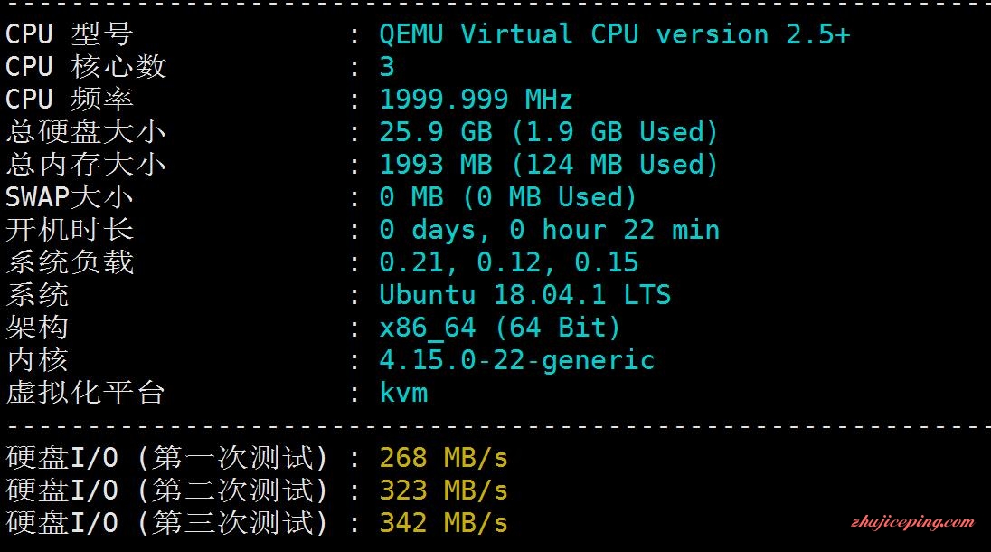
Task: Click the QEMU Virtual CPU version text
Action: (614, 34)
